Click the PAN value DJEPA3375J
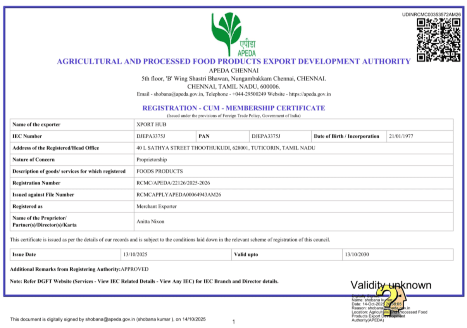Image resolution: width=467 pixels, height=328 pixels. [x=266, y=136]
